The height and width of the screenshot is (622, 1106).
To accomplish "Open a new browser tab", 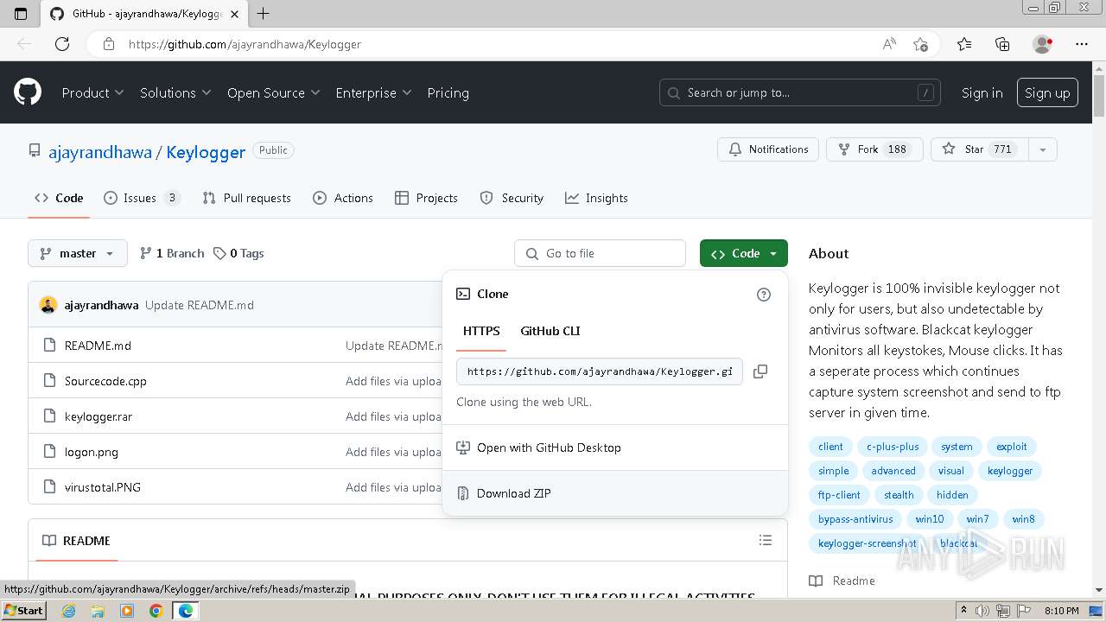I will [264, 14].
